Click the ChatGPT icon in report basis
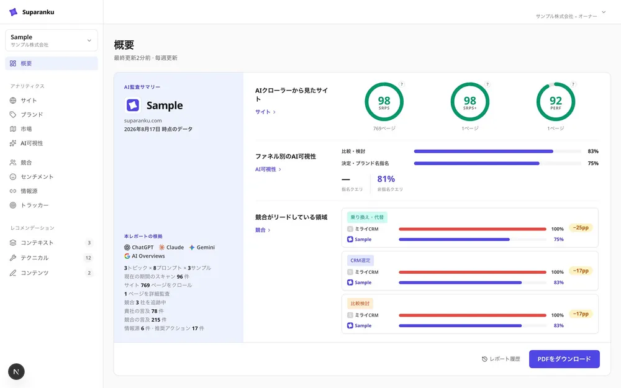 tap(127, 248)
